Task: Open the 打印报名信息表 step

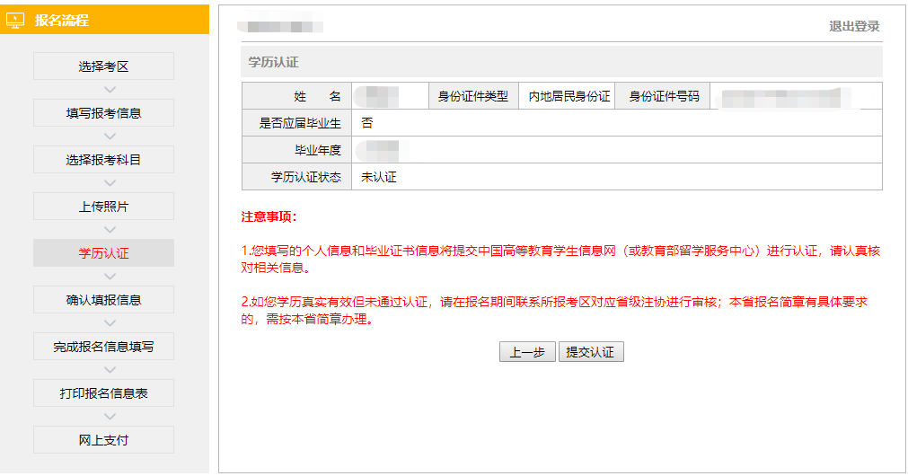Action: (103, 393)
